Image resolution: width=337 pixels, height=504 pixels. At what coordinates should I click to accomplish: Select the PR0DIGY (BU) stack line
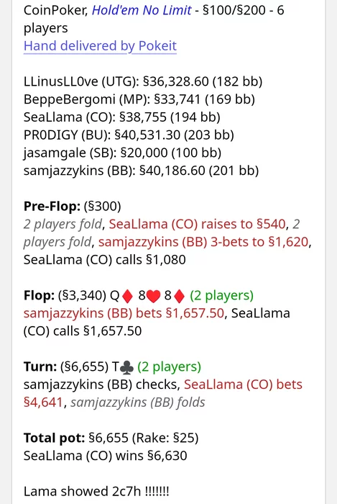tap(129, 135)
